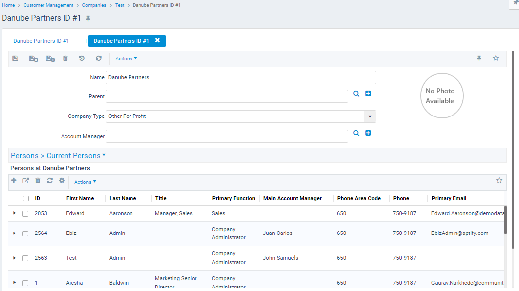The height and width of the screenshot is (291, 519).
Task: Go to Customer Management breadcrumb link
Action: pyautogui.click(x=48, y=5)
